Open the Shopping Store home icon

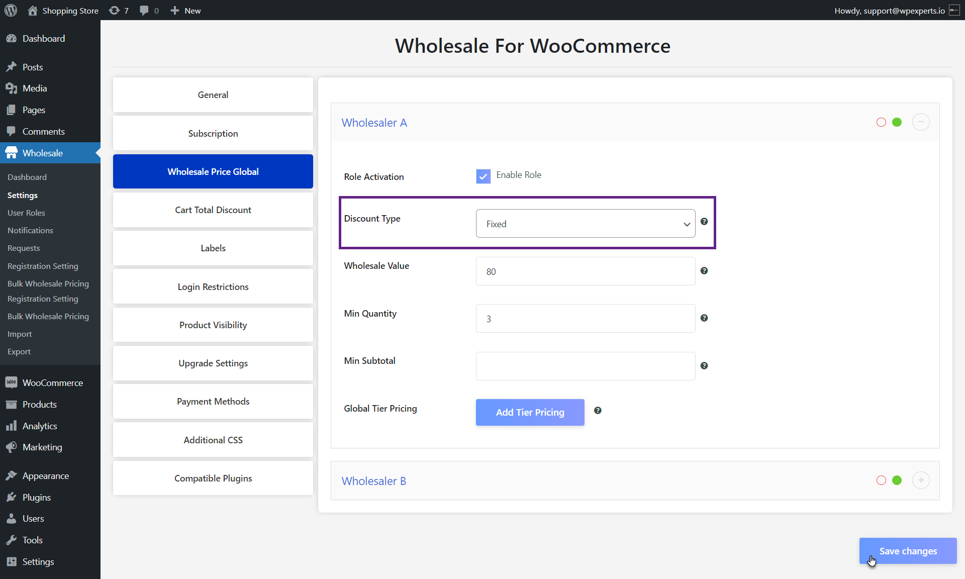pyautogui.click(x=33, y=11)
